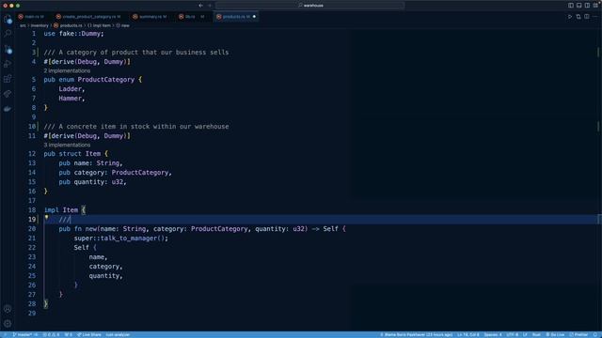The height and width of the screenshot is (338, 602).
Task: Click the notifications bell icon
Action: [x=595, y=334]
